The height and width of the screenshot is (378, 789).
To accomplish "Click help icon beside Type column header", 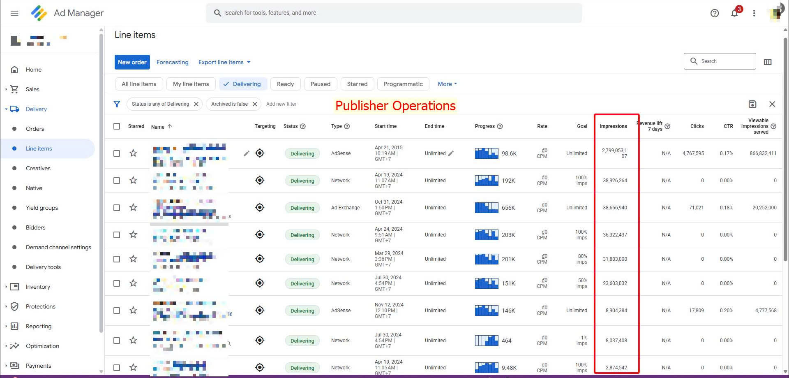I will pos(347,126).
